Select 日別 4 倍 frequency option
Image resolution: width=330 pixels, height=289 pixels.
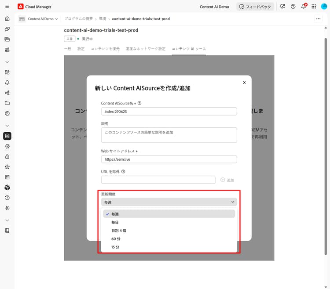click(169, 231)
